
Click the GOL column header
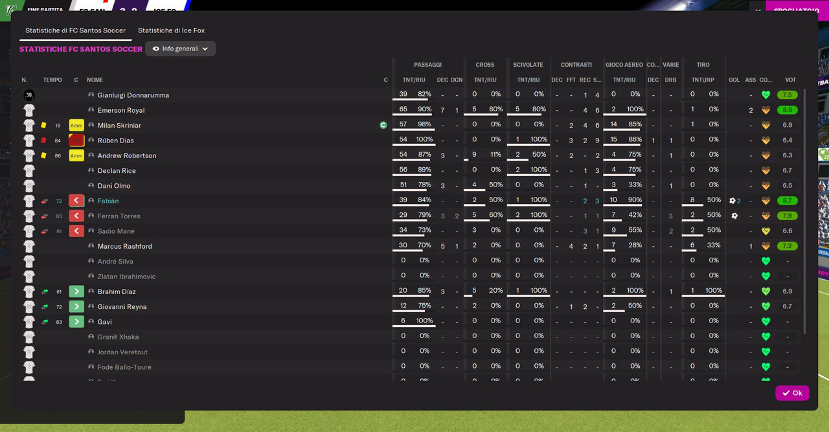[x=734, y=80]
